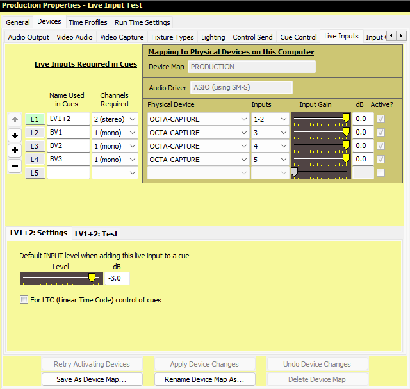Select the L2 live input row button

35,133
